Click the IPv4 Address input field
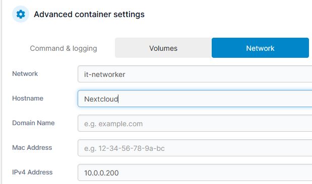 point(195,172)
